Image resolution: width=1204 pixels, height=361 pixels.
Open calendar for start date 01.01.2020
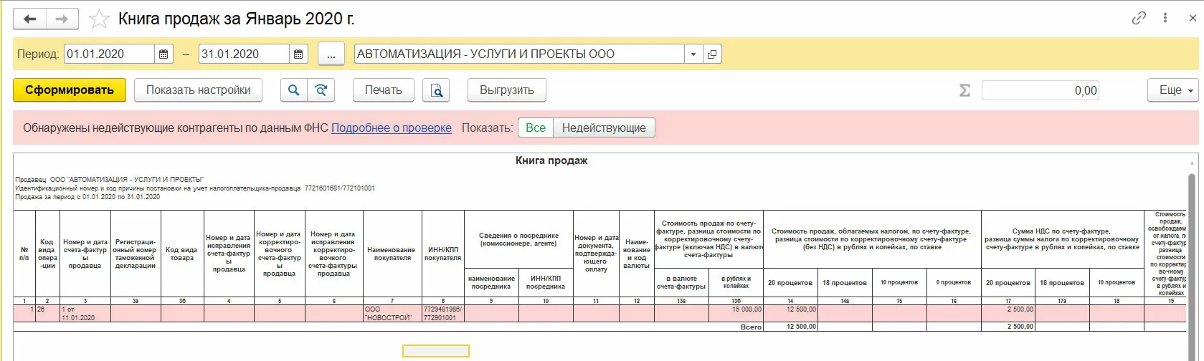click(x=163, y=54)
